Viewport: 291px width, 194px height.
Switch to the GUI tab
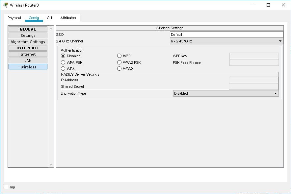pos(50,18)
